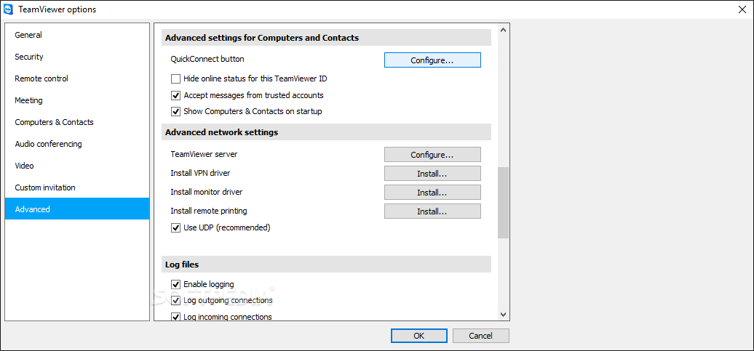The height and width of the screenshot is (351, 754).
Task: Open the Security options category
Action: 77,57
